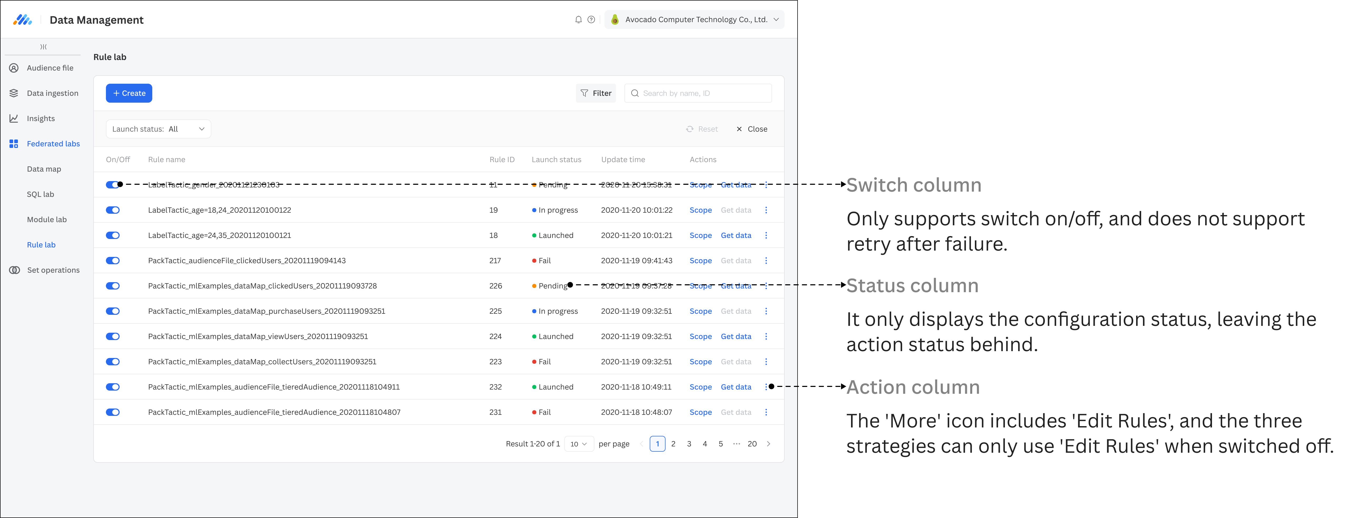Select SQL lab submenu item

pyautogui.click(x=40, y=194)
